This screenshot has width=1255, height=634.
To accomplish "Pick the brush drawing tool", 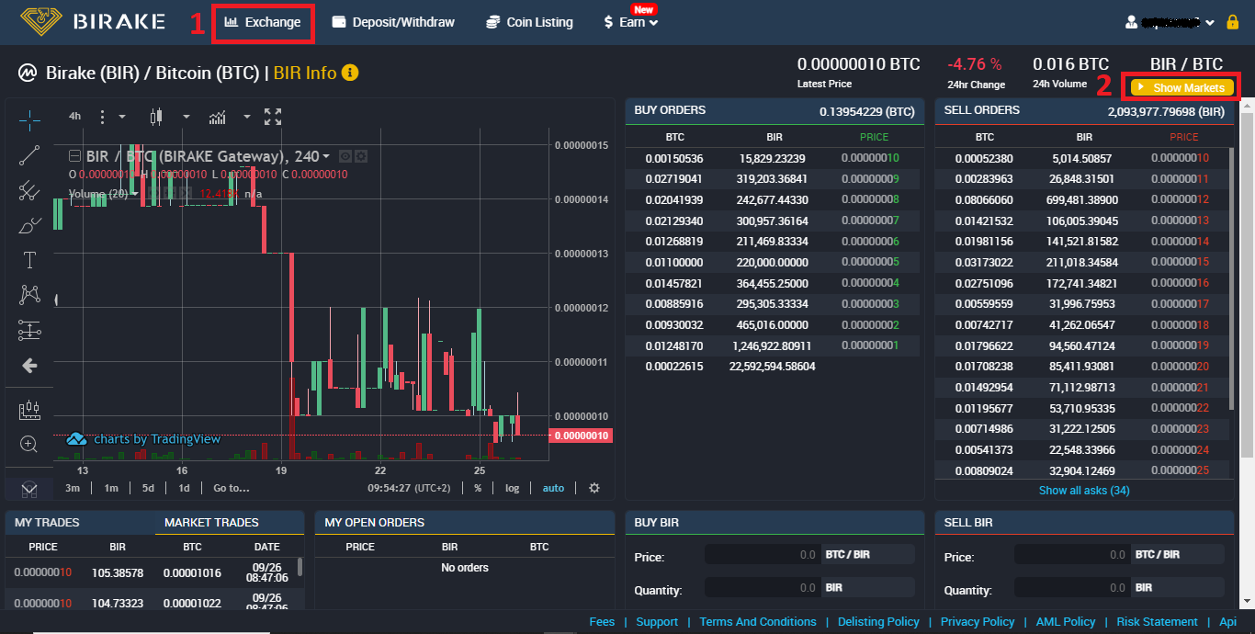I will [x=29, y=225].
